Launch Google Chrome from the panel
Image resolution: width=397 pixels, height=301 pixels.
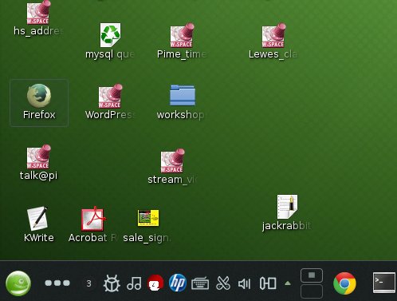click(x=344, y=283)
